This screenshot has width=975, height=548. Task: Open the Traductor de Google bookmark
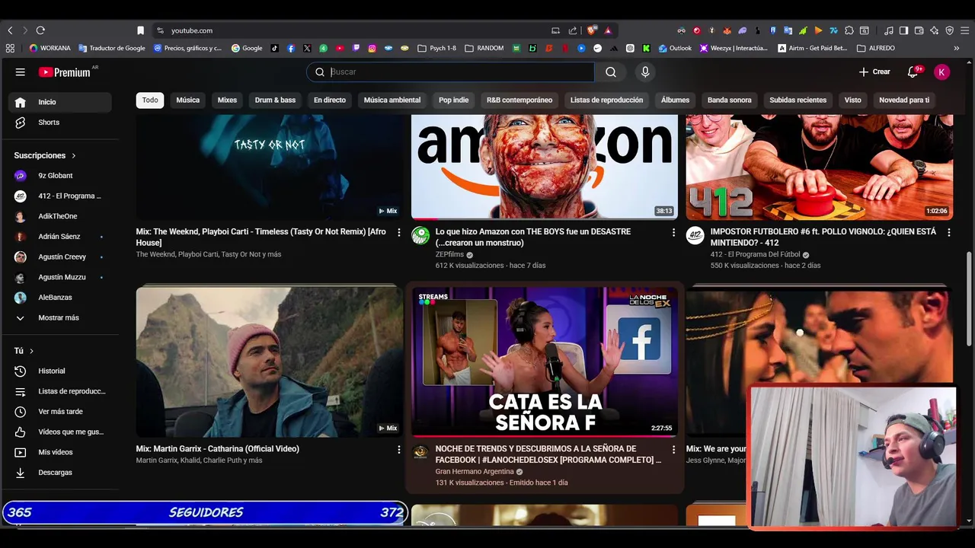click(x=112, y=48)
